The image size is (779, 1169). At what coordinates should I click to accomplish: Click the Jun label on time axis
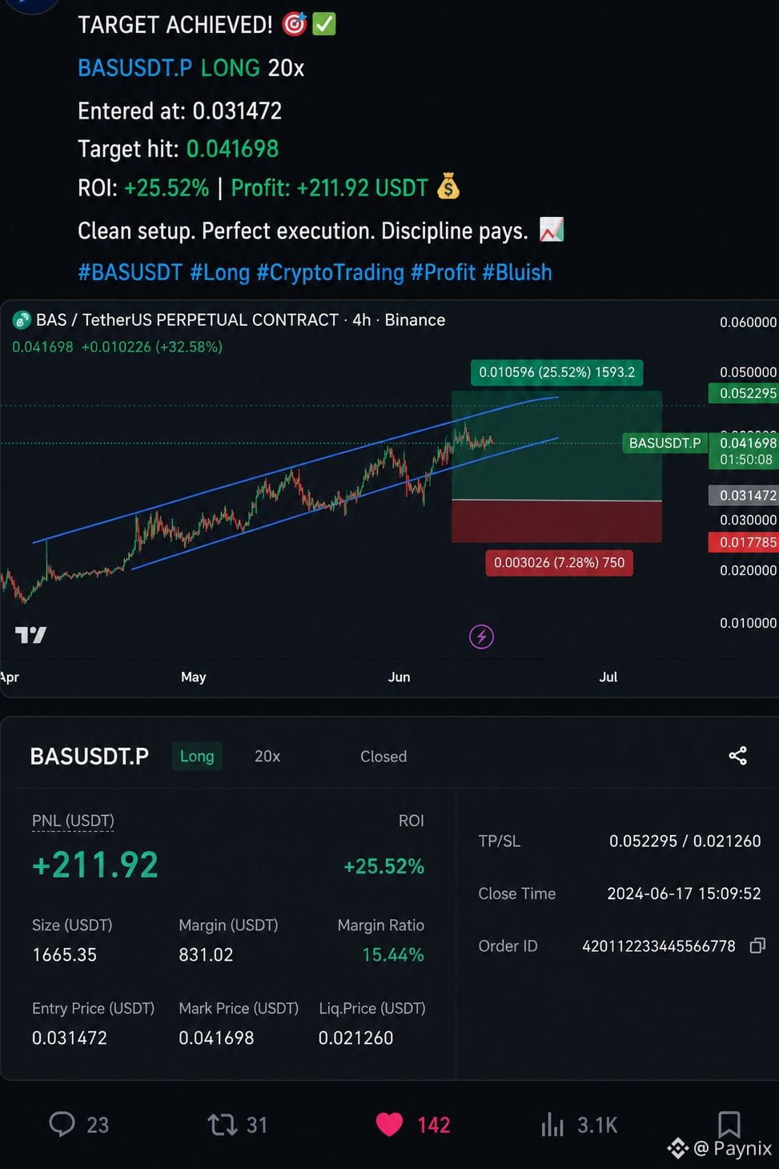(x=399, y=677)
